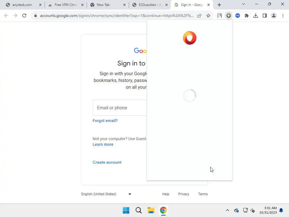This screenshot has width=289, height=217.
Task: Open File Explorer from taskbar
Action: (151, 210)
